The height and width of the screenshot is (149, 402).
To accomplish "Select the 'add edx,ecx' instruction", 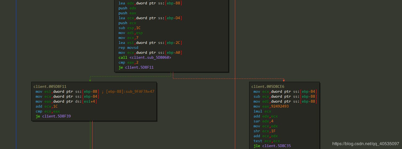I will 266,116.
